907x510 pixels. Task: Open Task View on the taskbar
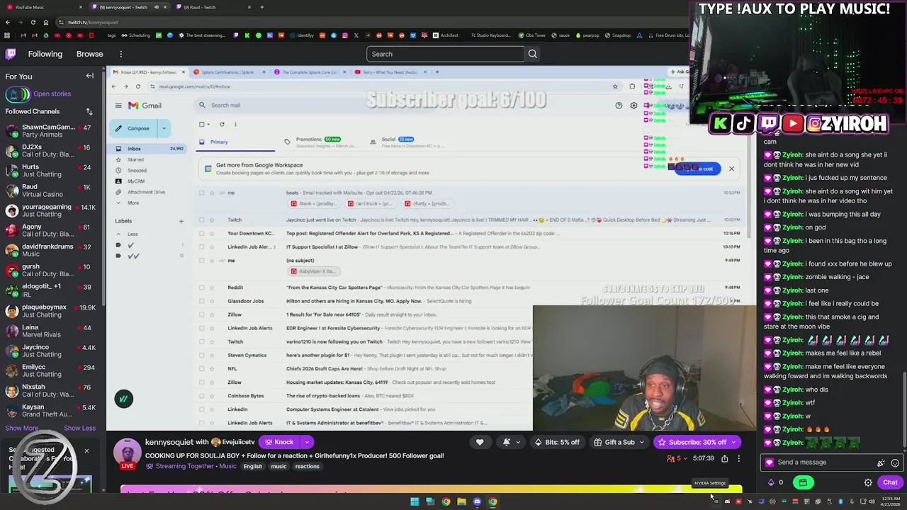[x=430, y=501]
